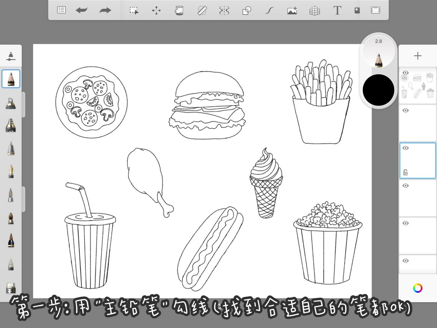This screenshot has height=328, width=437.
Task: Add a new layer with plus button
Action: pyautogui.click(x=418, y=56)
